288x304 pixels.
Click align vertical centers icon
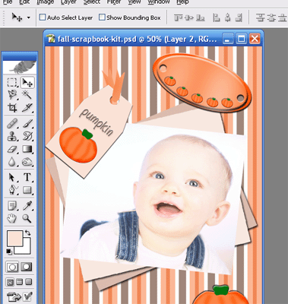pos(189,17)
